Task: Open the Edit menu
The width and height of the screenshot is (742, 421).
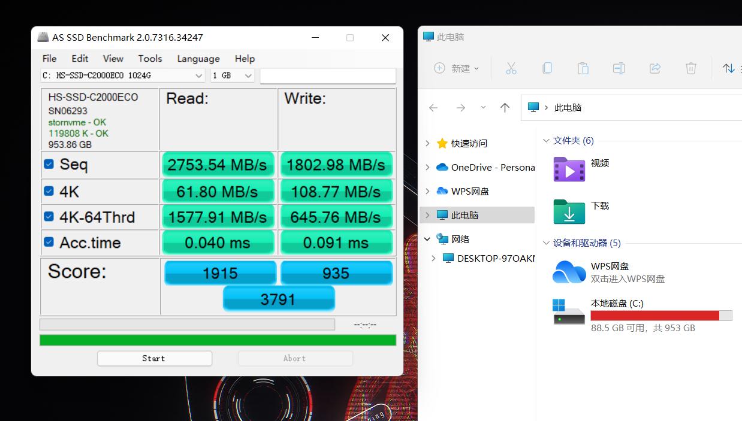Action: click(80, 59)
